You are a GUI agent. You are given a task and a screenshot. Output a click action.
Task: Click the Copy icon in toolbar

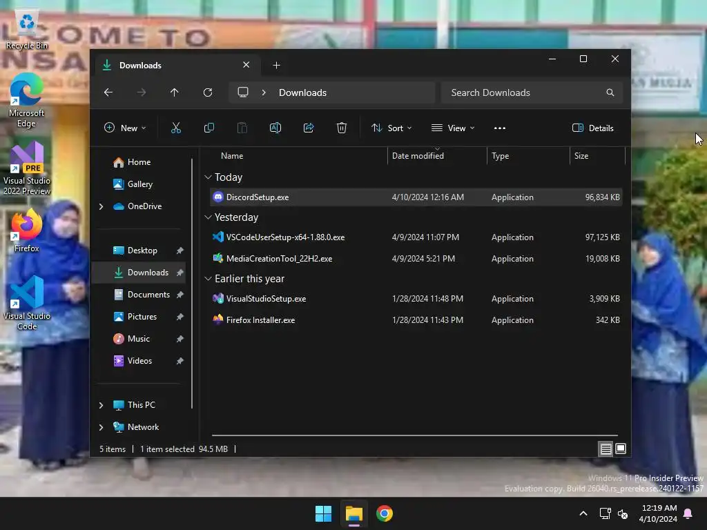(x=209, y=128)
